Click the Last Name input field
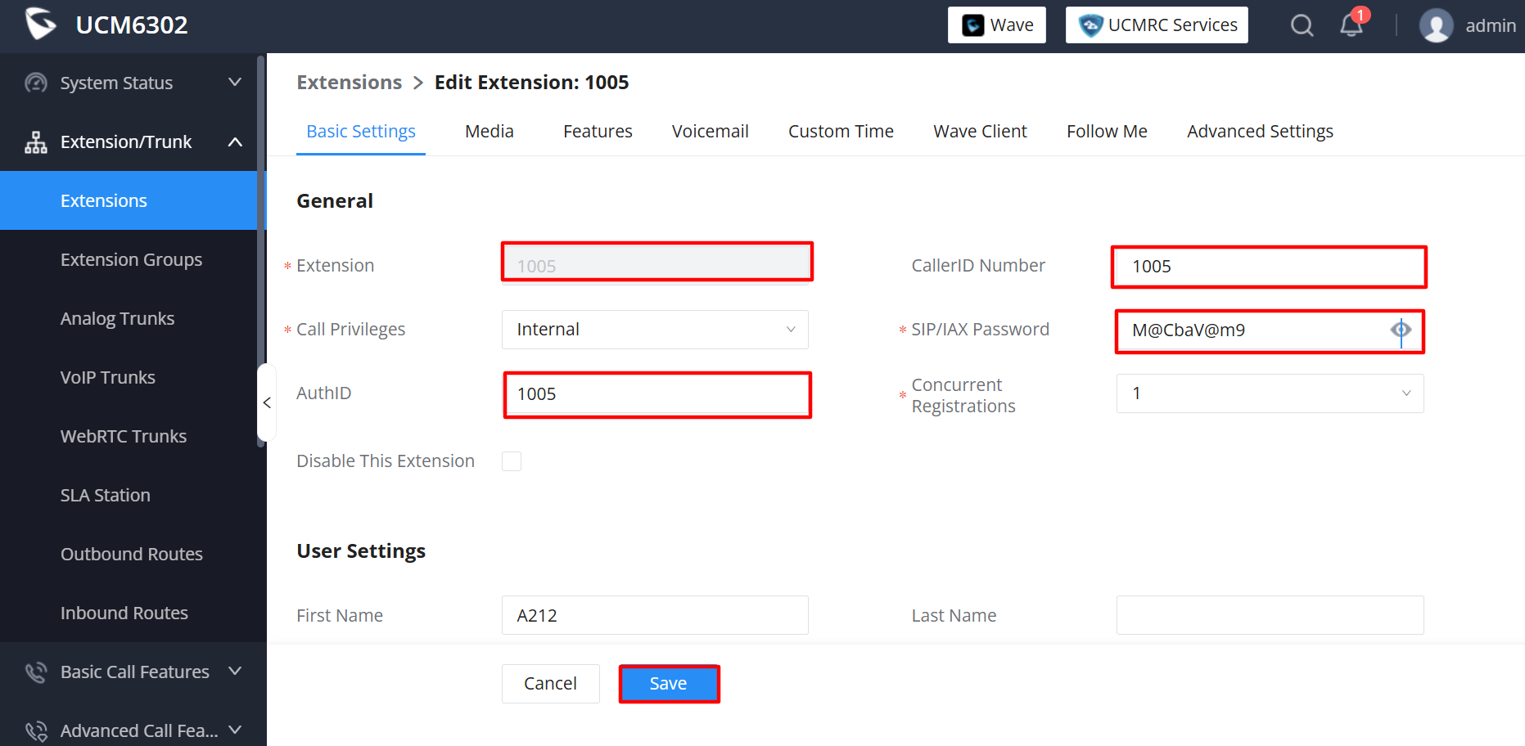 click(x=1270, y=615)
